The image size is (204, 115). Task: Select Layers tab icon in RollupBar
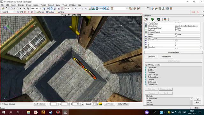point(165,19)
